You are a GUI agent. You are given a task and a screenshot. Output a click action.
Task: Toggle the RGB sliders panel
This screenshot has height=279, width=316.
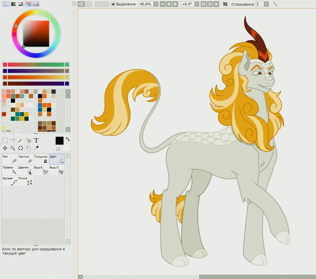[x=13, y=4]
